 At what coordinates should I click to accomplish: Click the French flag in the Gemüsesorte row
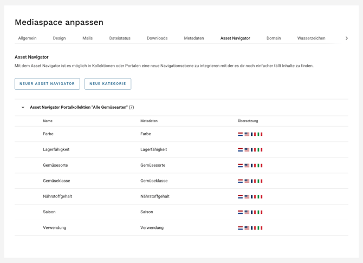(254, 166)
